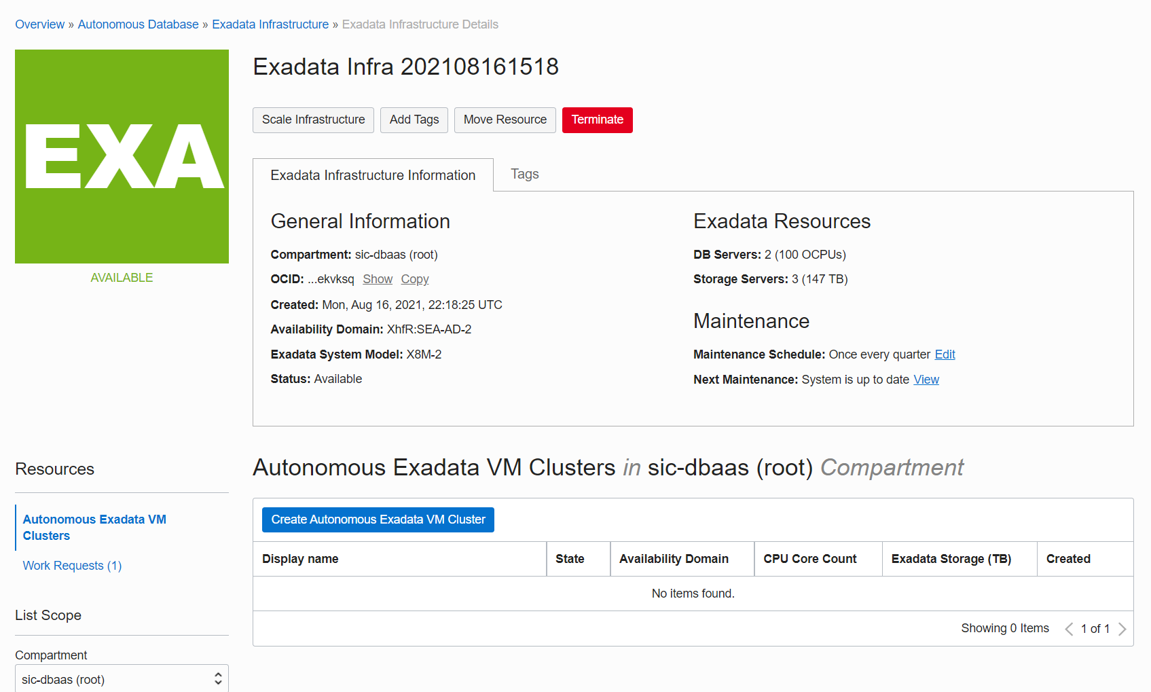The width and height of the screenshot is (1151, 692).
Task: Click the AVAILABLE status label
Action: coord(122,278)
